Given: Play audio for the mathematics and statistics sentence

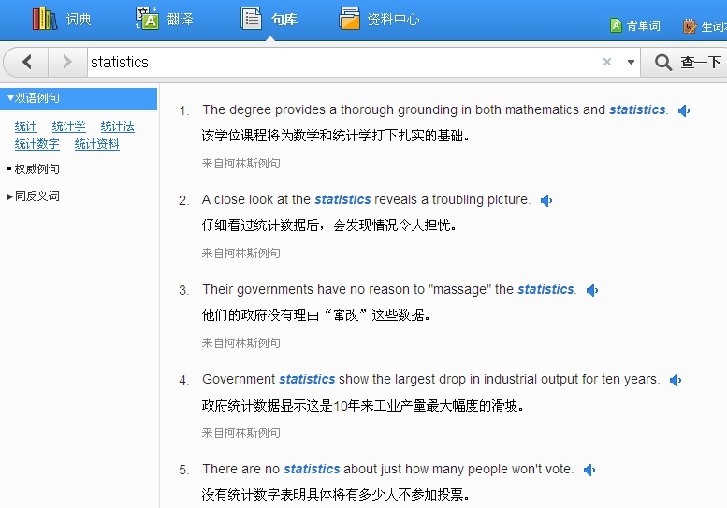Looking at the screenshot, I should point(684,110).
